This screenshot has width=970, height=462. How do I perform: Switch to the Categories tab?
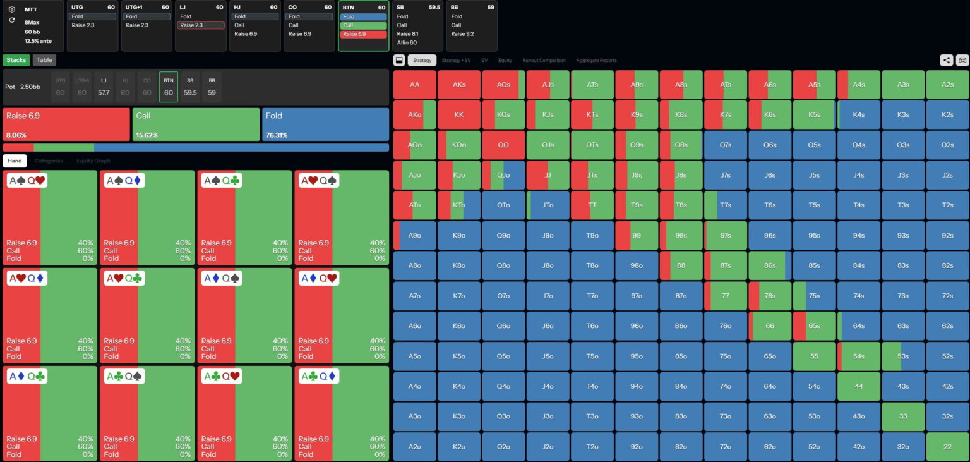[49, 161]
